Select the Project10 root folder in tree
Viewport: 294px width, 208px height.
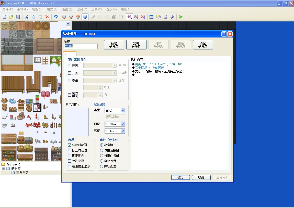13,164
